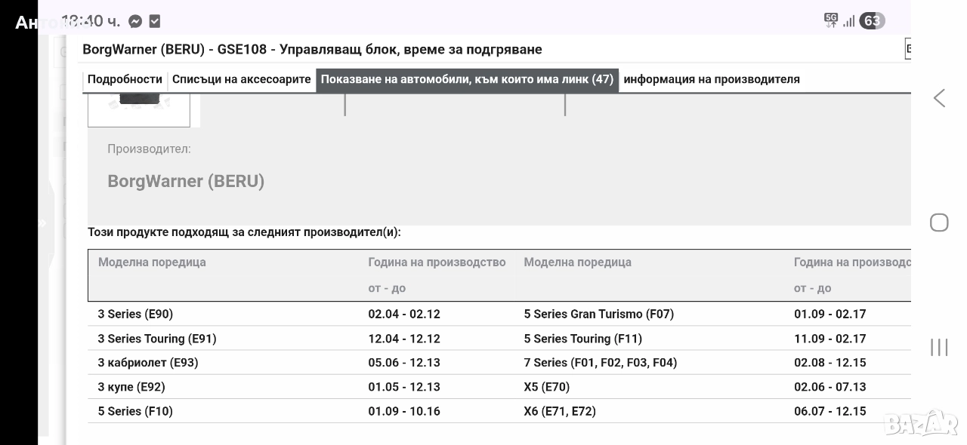Viewport: 967px width, 445px height.
Task: Tap the signal strength bars
Action: [x=849, y=21]
